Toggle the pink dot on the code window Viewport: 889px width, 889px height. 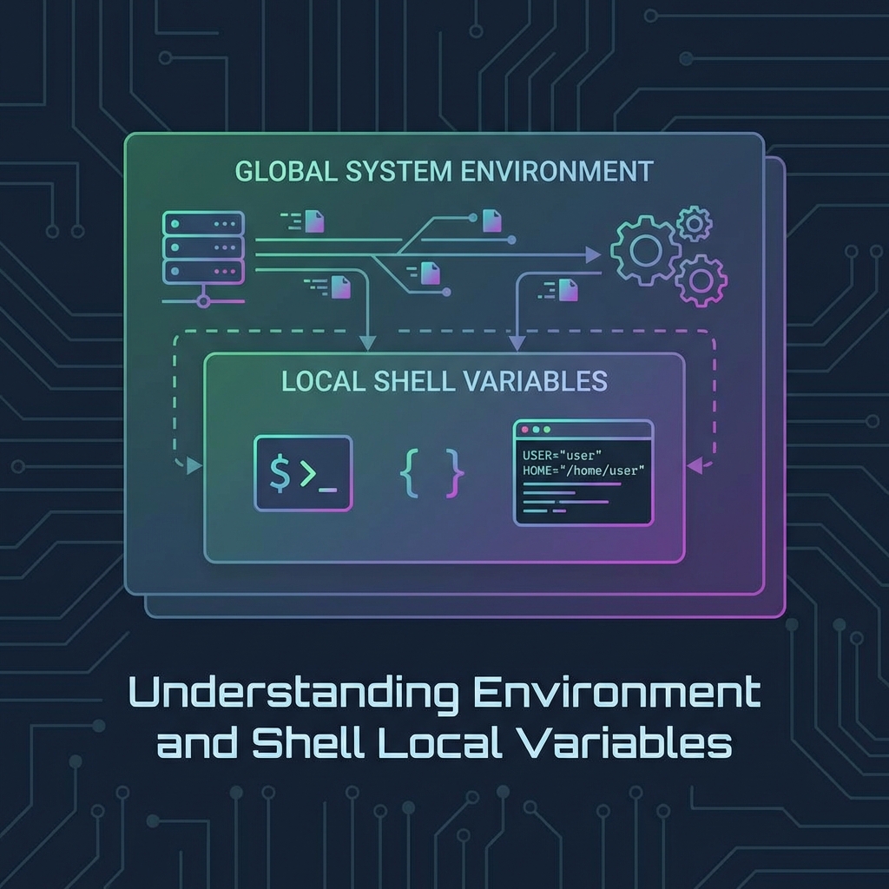pyautogui.click(x=524, y=429)
